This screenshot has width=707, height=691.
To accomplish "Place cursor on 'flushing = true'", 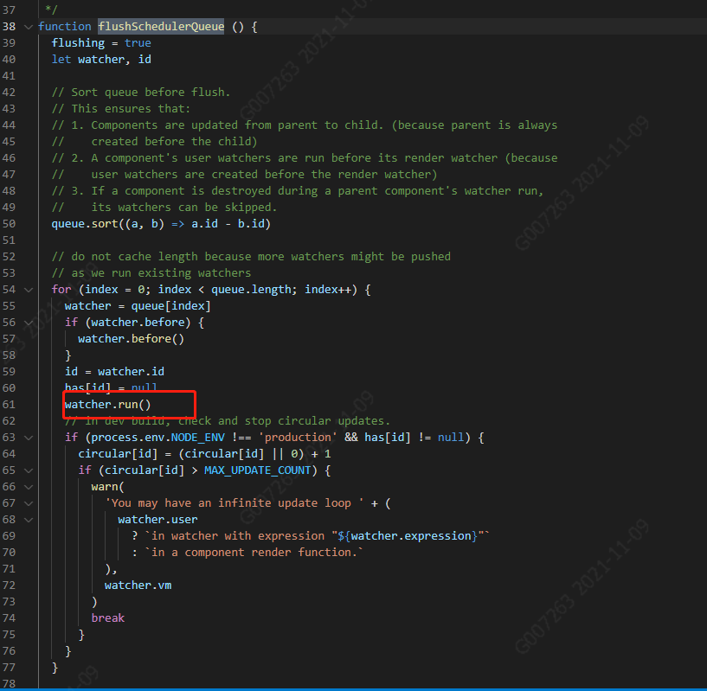I will pos(101,43).
